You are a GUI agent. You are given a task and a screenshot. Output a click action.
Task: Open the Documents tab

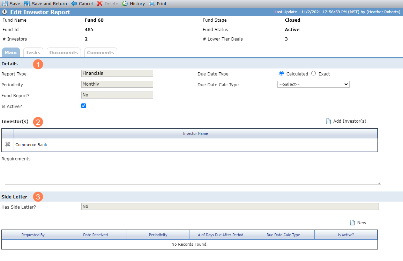64,52
